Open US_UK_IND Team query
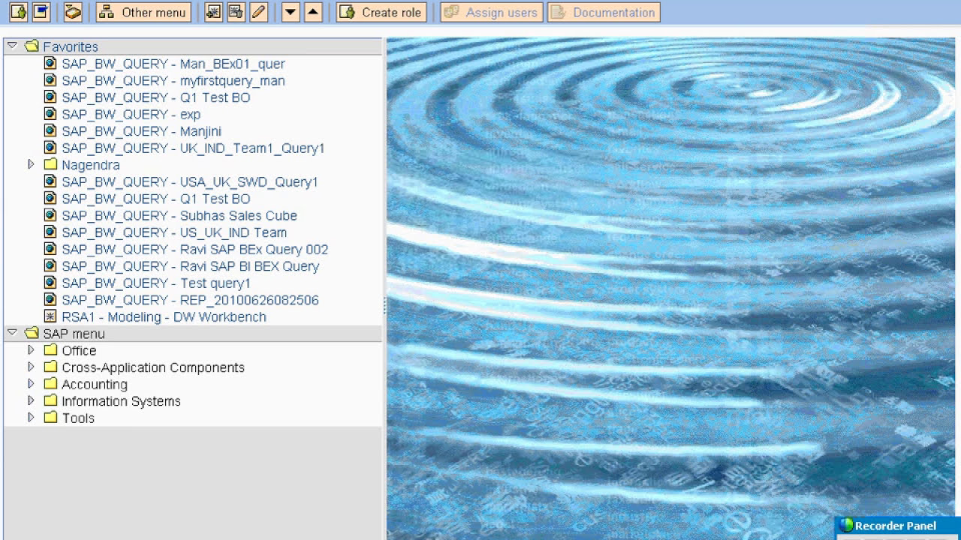 pos(174,232)
